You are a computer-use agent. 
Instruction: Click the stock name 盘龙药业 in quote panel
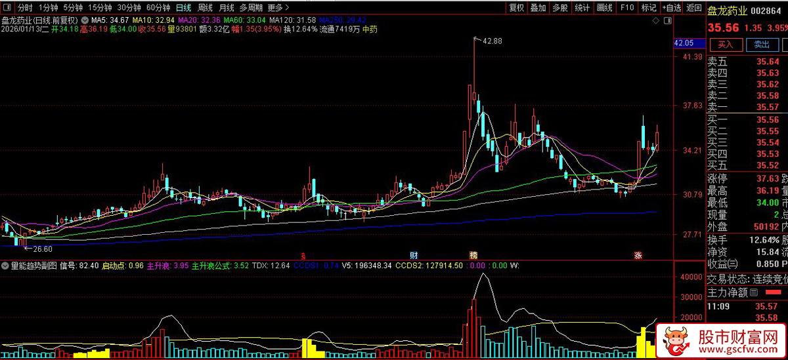click(728, 11)
